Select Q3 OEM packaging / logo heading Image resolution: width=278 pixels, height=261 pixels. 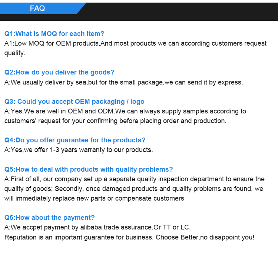74,102
